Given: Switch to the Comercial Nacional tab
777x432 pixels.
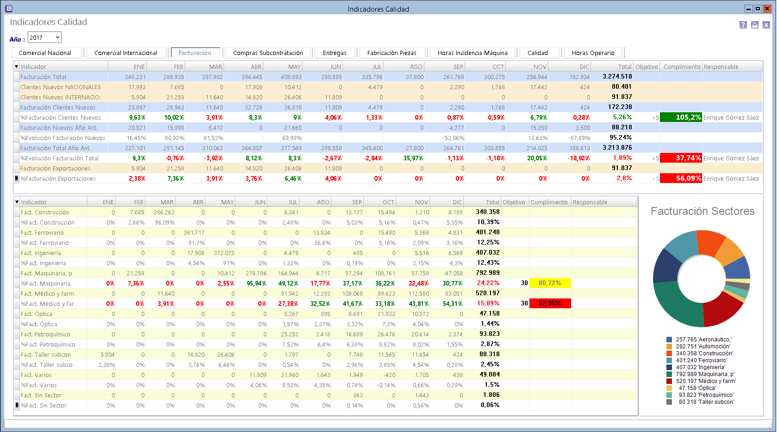Looking at the screenshot, I should [x=45, y=53].
